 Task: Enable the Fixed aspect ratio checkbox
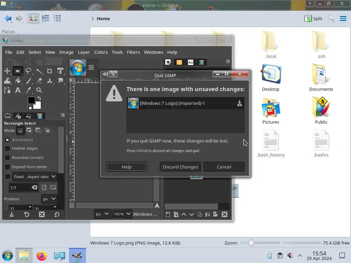coord(8,176)
